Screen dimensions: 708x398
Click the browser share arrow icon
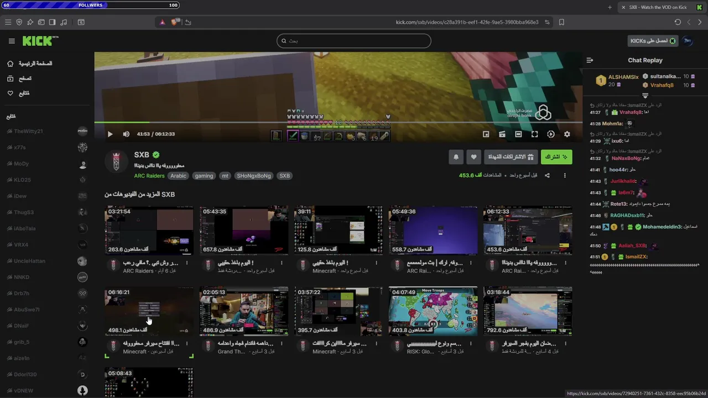188,22
